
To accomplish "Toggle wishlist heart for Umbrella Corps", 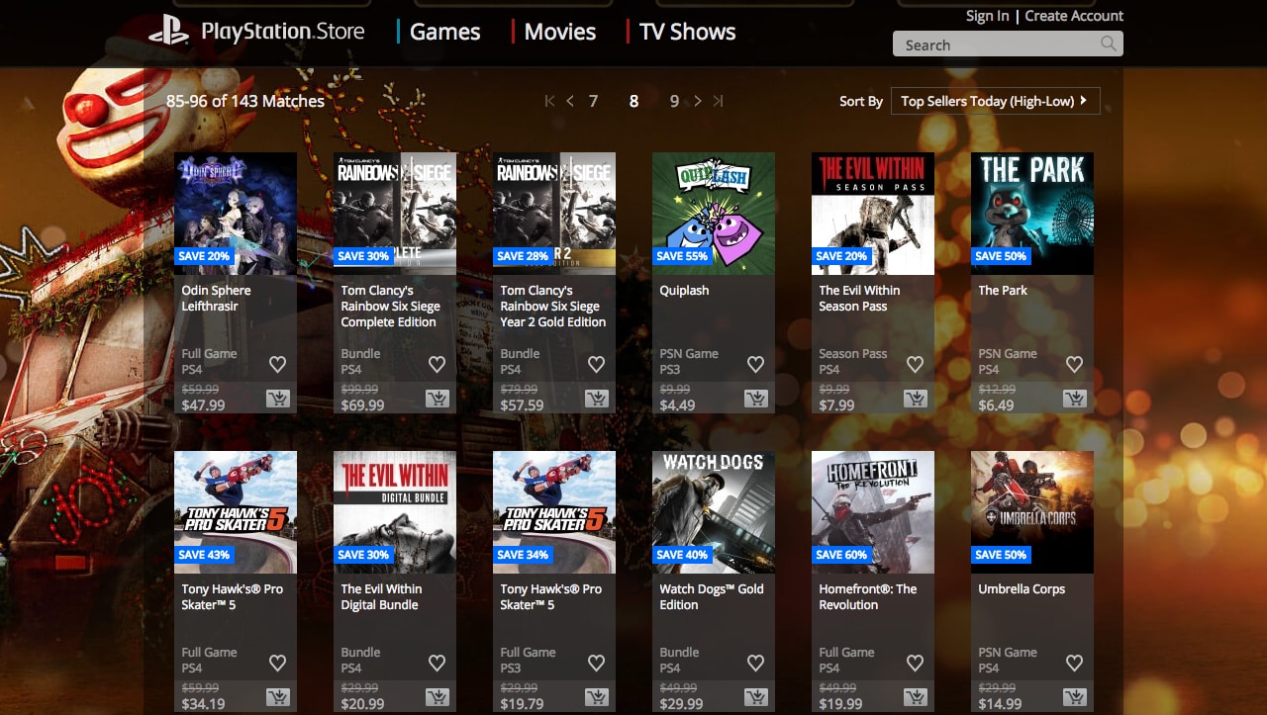I will [1075, 663].
